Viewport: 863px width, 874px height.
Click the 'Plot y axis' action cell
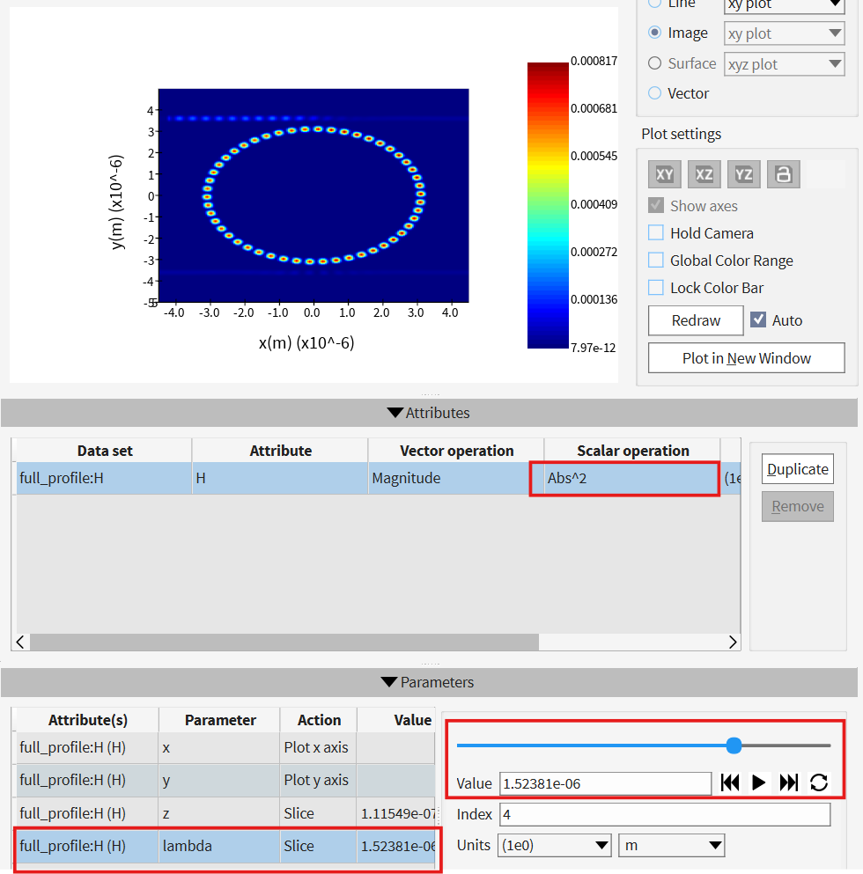pos(318,781)
